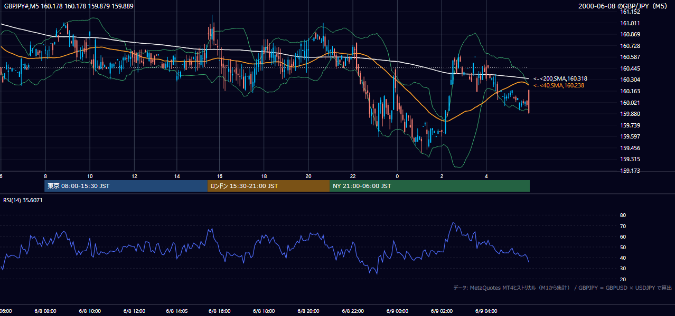This screenshot has height=316, width=675.
Task: Choose the 160.021 price scale label
Action: [630, 103]
